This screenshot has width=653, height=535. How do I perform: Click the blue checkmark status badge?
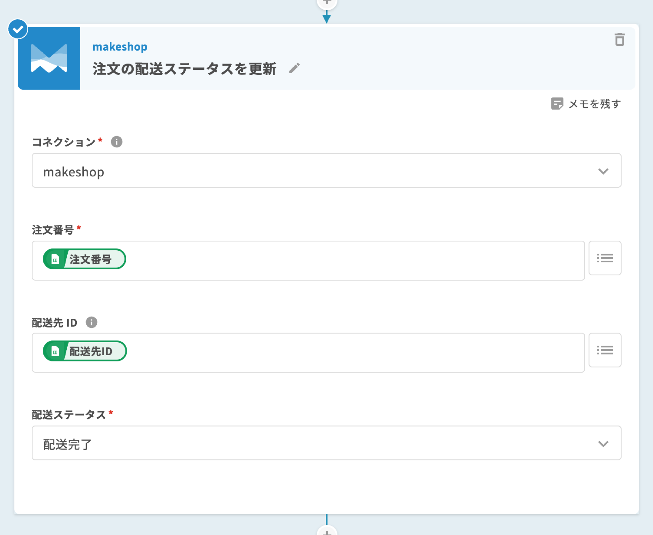[x=18, y=29]
